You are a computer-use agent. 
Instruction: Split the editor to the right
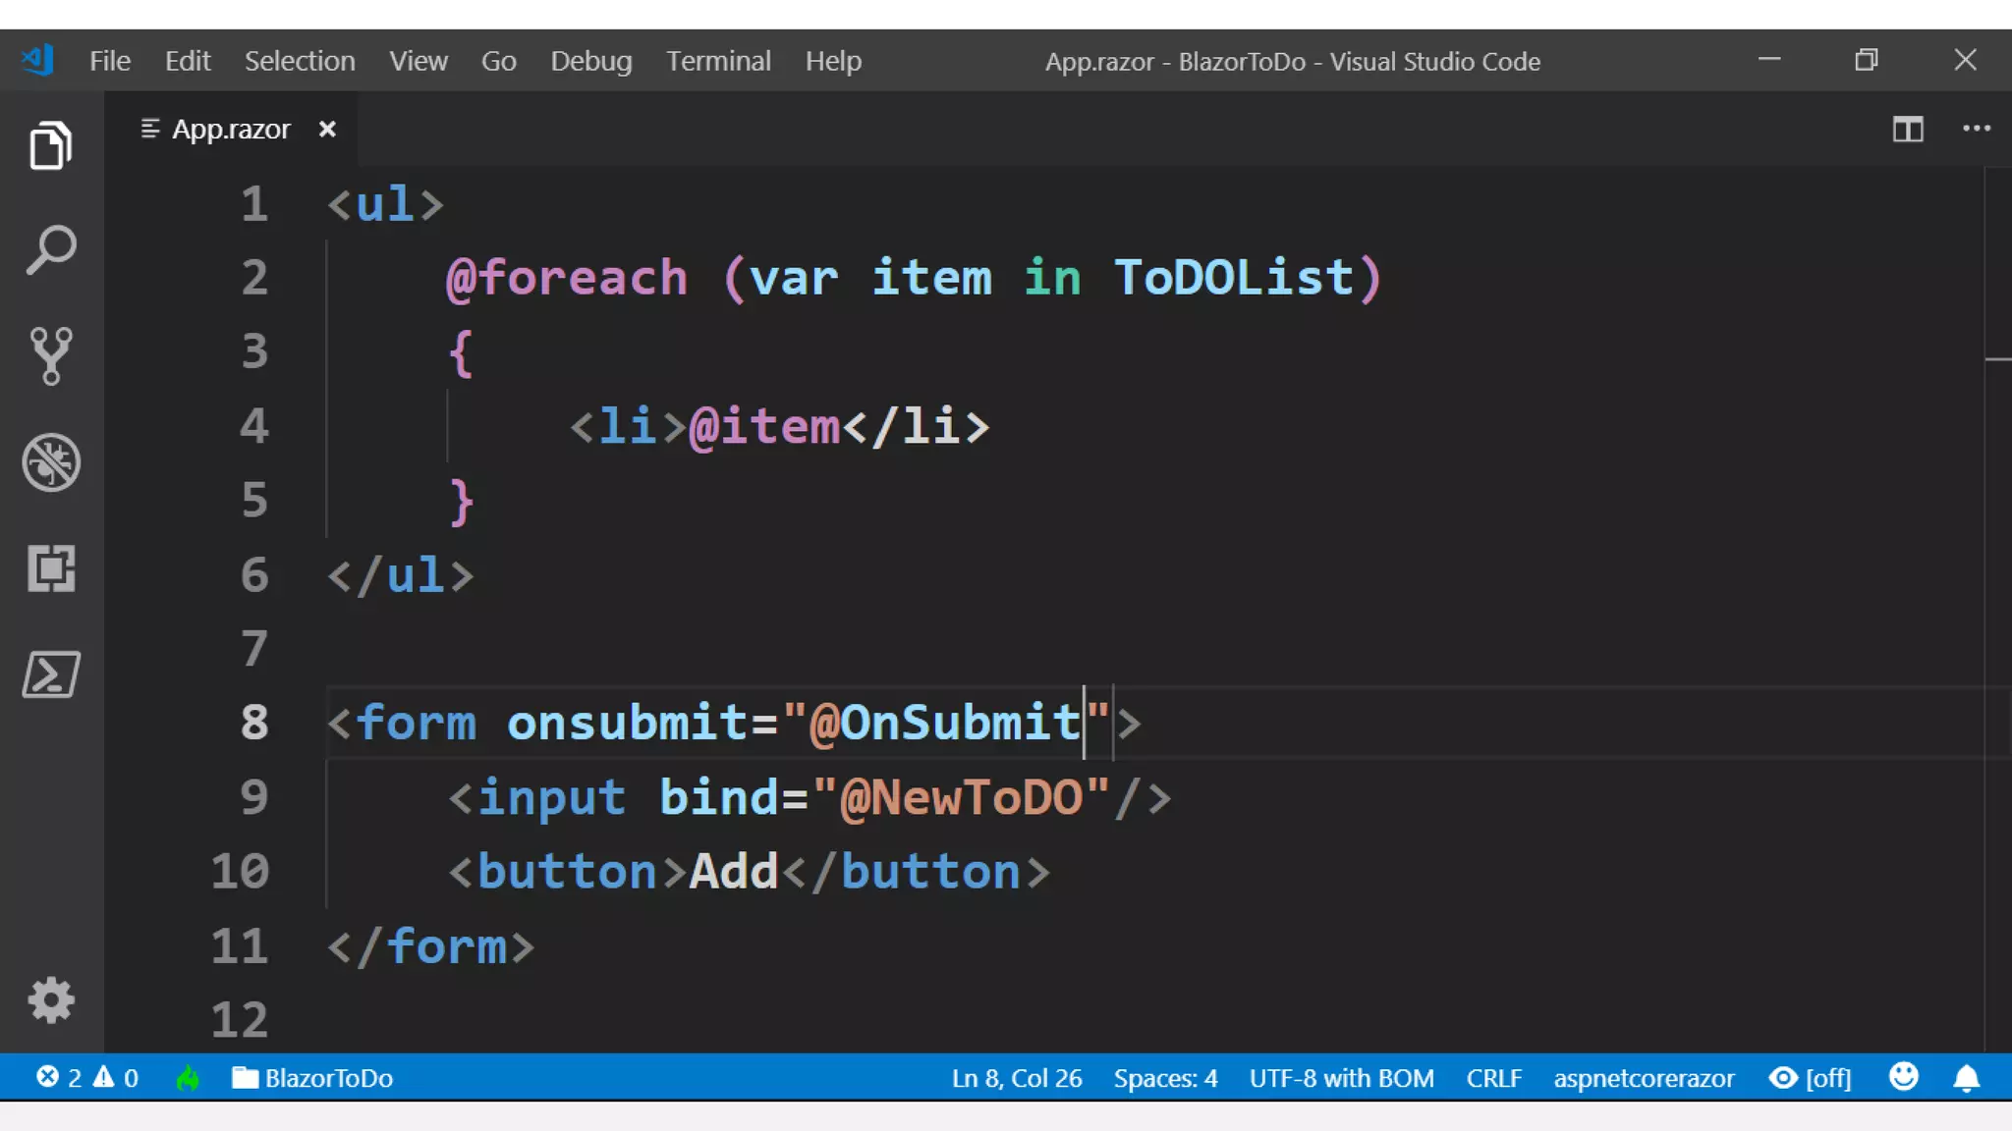(1907, 129)
